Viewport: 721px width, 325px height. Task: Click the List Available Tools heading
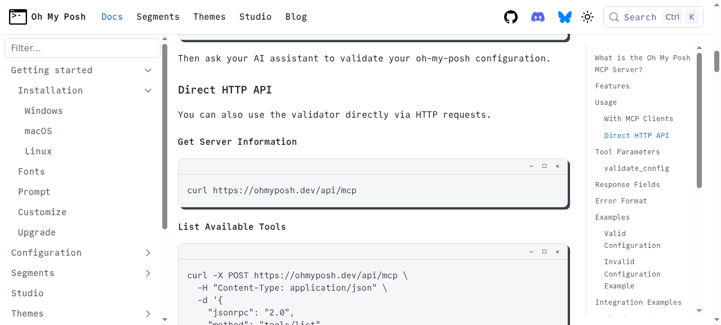pyautogui.click(x=232, y=227)
